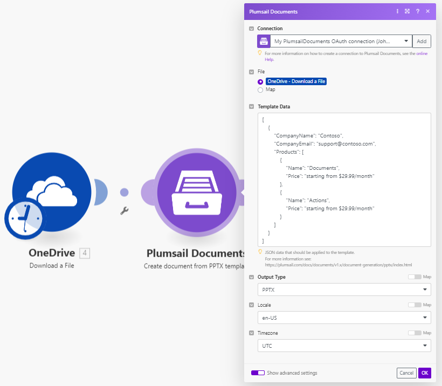The height and width of the screenshot is (386, 442).
Task: Select the connector dot between modules
Action: (125, 192)
